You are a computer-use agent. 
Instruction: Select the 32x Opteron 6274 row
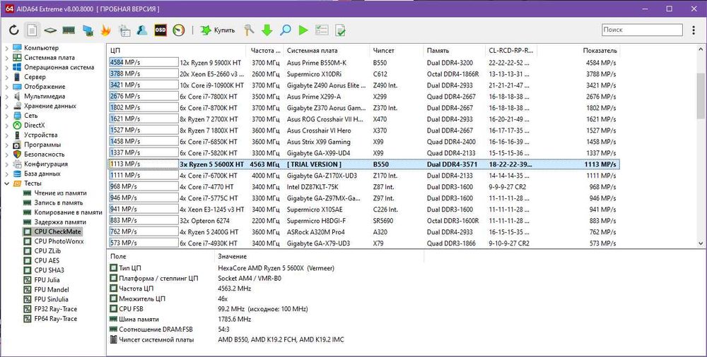tap(363, 221)
